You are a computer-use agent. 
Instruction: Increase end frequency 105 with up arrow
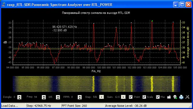pyautogui.click(x=58, y=96)
